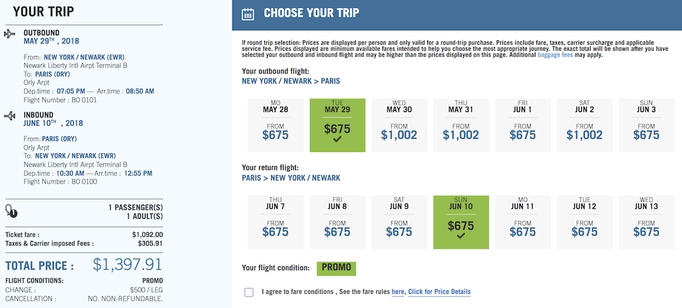The width and height of the screenshot is (682, 308).
Task: Select the Fri Jun 8 return date
Action: click(x=338, y=223)
